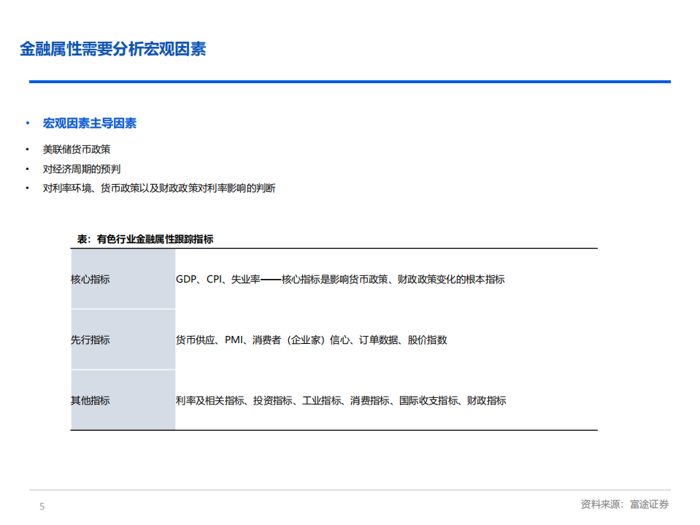
Task: Click the bullet marker beside 宏观因素主导因素
Action: coord(26,123)
